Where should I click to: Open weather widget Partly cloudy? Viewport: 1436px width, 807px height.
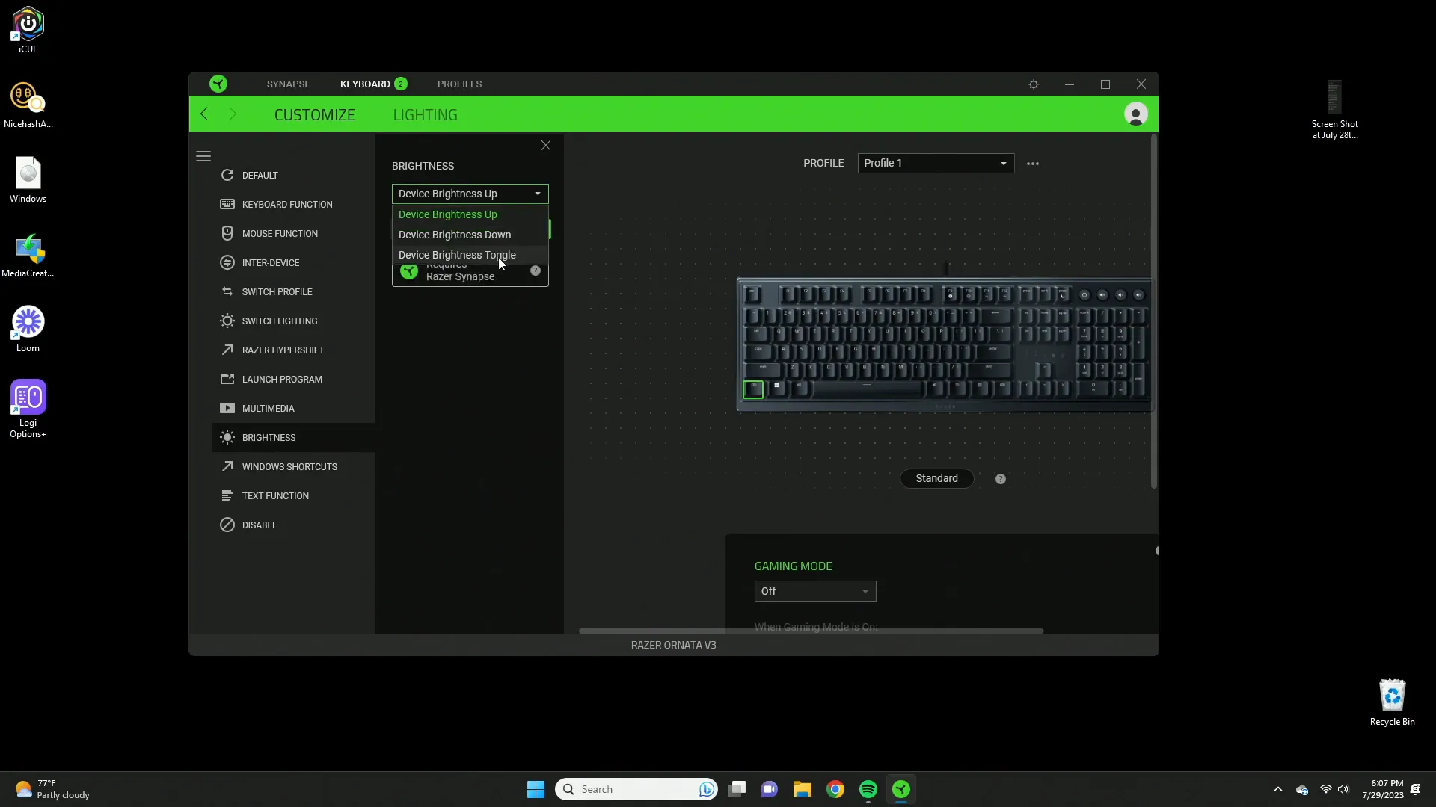tap(52, 789)
